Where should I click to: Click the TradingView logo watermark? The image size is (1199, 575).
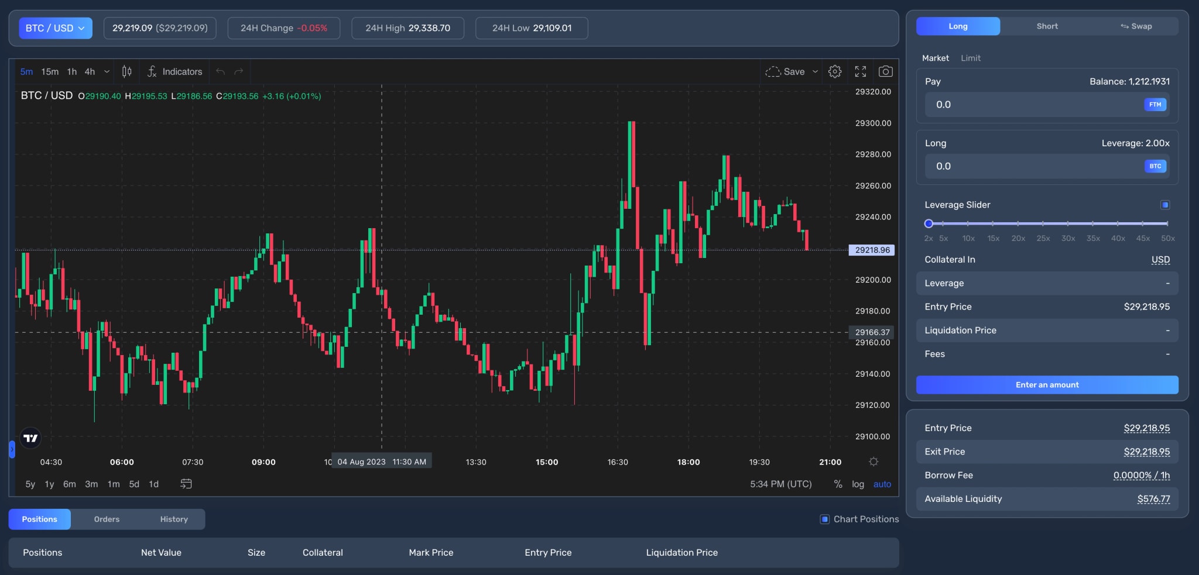point(30,438)
